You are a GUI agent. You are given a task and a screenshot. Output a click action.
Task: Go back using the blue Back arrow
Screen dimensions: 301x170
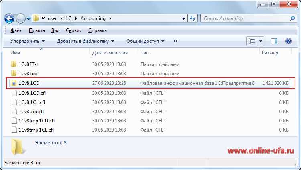[x=9, y=18]
